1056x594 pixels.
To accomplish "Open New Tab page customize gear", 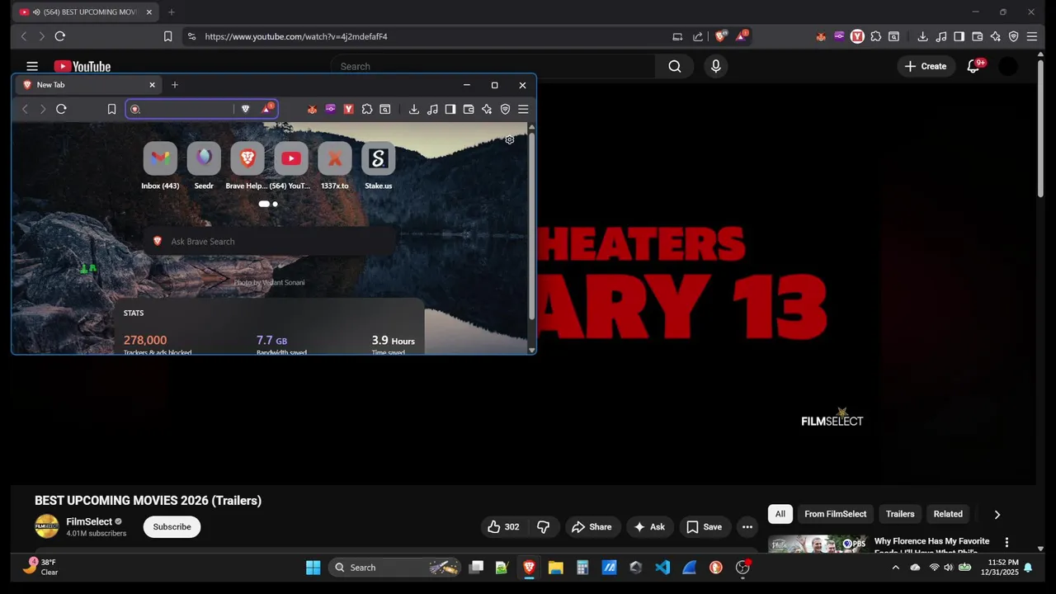I will (510, 139).
